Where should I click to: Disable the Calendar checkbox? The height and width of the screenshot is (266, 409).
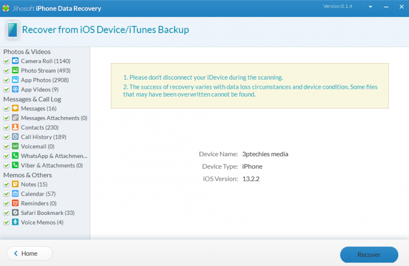[x=6, y=194]
